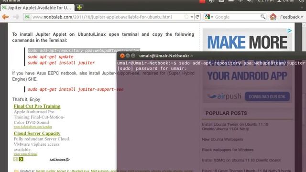Click the AdChoices icon on the banner ad
This screenshot has width=306, height=172.
(x=289, y=31)
